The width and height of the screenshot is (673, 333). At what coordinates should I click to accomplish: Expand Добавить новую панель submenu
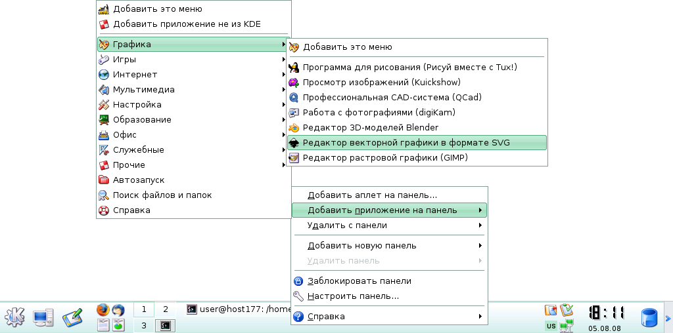tap(361, 246)
